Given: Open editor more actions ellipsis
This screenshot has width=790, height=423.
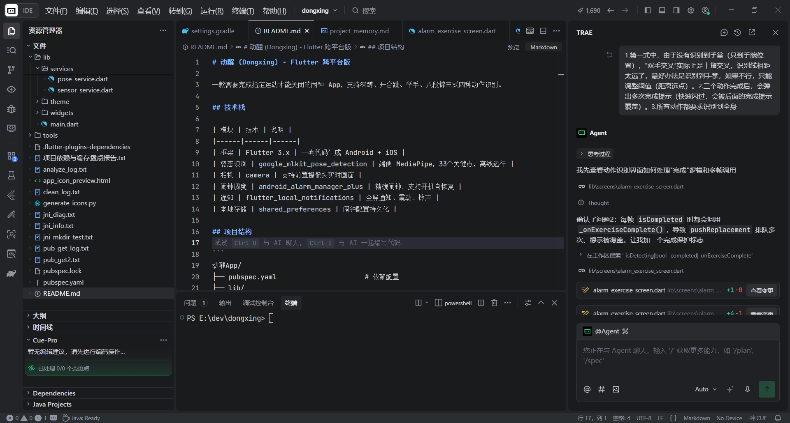Looking at the screenshot, I should (x=557, y=31).
